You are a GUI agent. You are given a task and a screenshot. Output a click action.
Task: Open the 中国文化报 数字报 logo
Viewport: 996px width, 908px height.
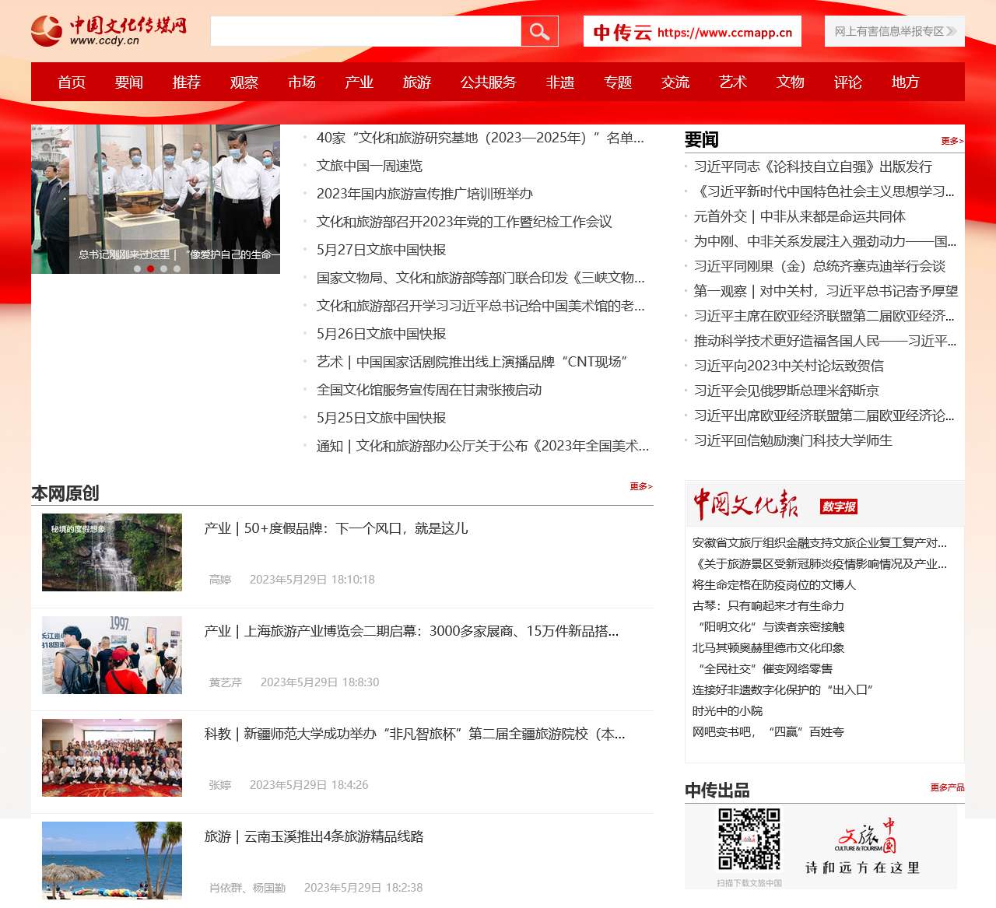[x=775, y=505]
